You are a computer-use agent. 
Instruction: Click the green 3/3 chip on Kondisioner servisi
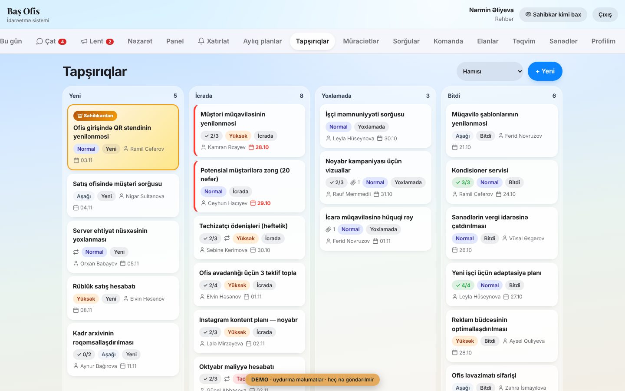463,182
